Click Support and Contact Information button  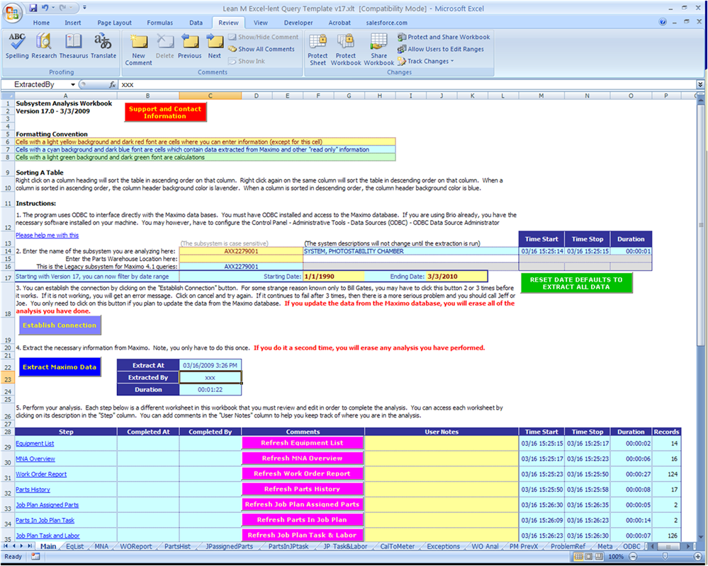pos(165,112)
